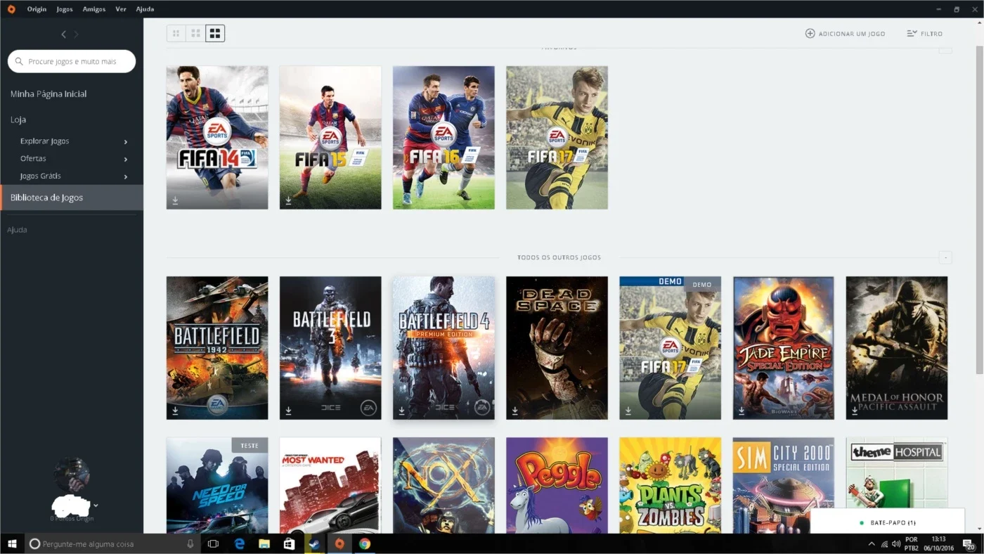This screenshot has width=984, height=554.
Task: Click the download icon on FIFA 17 Demo
Action: click(x=628, y=411)
